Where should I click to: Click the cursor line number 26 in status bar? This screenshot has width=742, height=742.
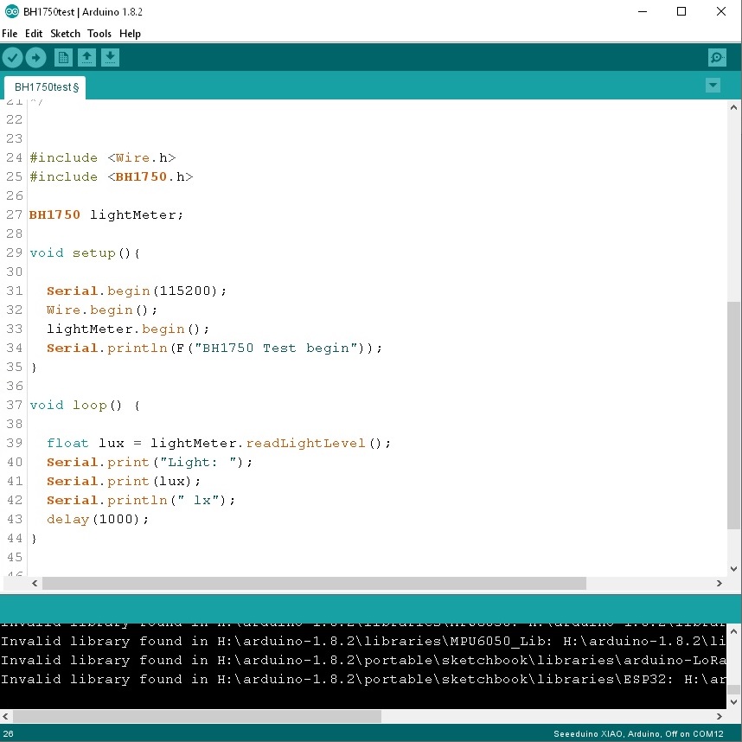(x=9, y=734)
